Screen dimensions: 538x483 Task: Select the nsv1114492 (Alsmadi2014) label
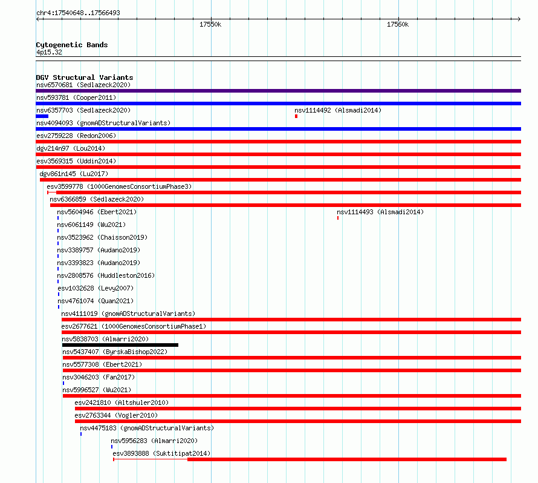tap(338, 110)
